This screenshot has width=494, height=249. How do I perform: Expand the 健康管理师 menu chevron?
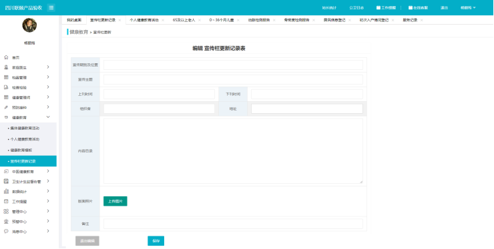point(48,97)
